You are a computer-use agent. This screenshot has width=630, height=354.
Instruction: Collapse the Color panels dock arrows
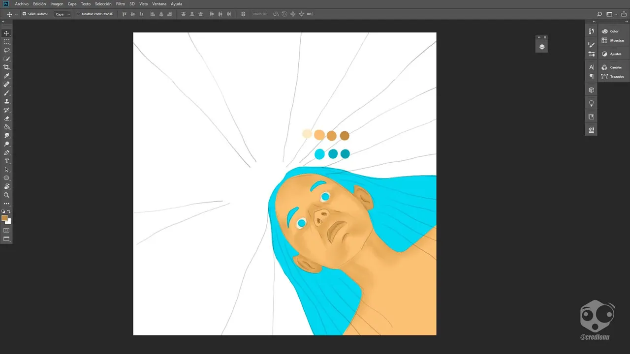click(x=627, y=22)
